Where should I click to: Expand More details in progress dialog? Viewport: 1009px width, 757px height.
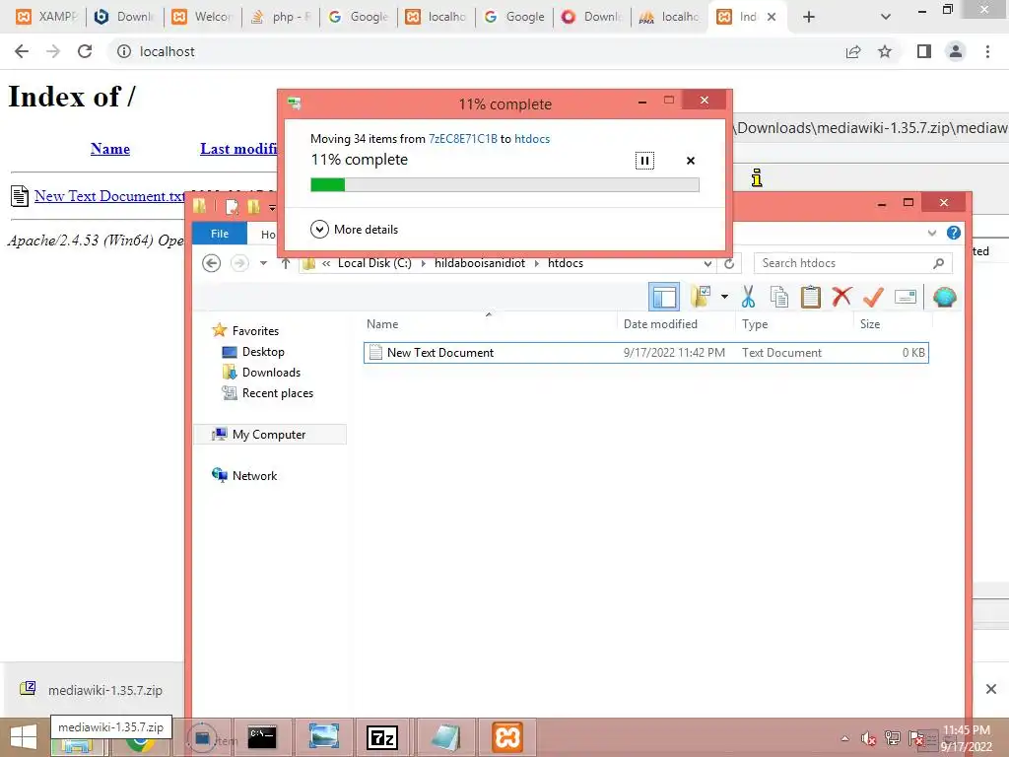click(x=354, y=229)
